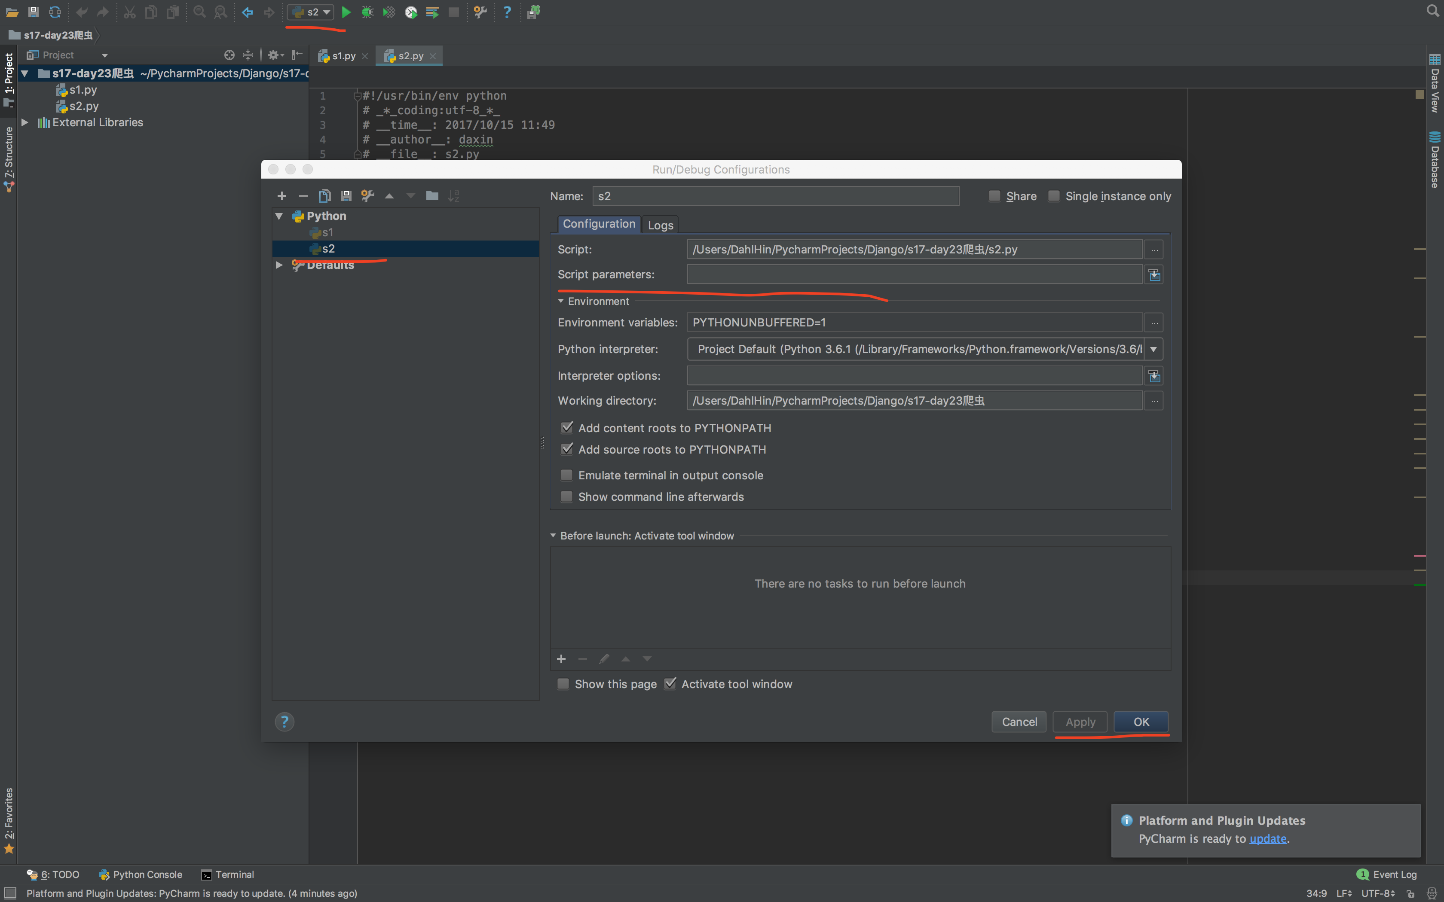Image resolution: width=1444 pixels, height=902 pixels.
Task: Add new configuration with the plus icon
Action: (x=281, y=196)
